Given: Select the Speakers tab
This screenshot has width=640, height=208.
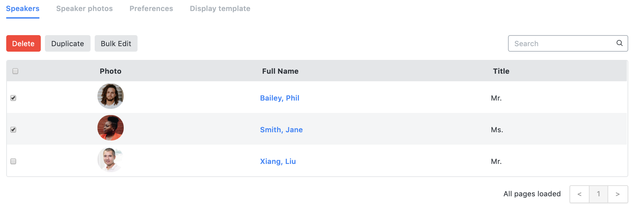Looking at the screenshot, I should tap(23, 9).
